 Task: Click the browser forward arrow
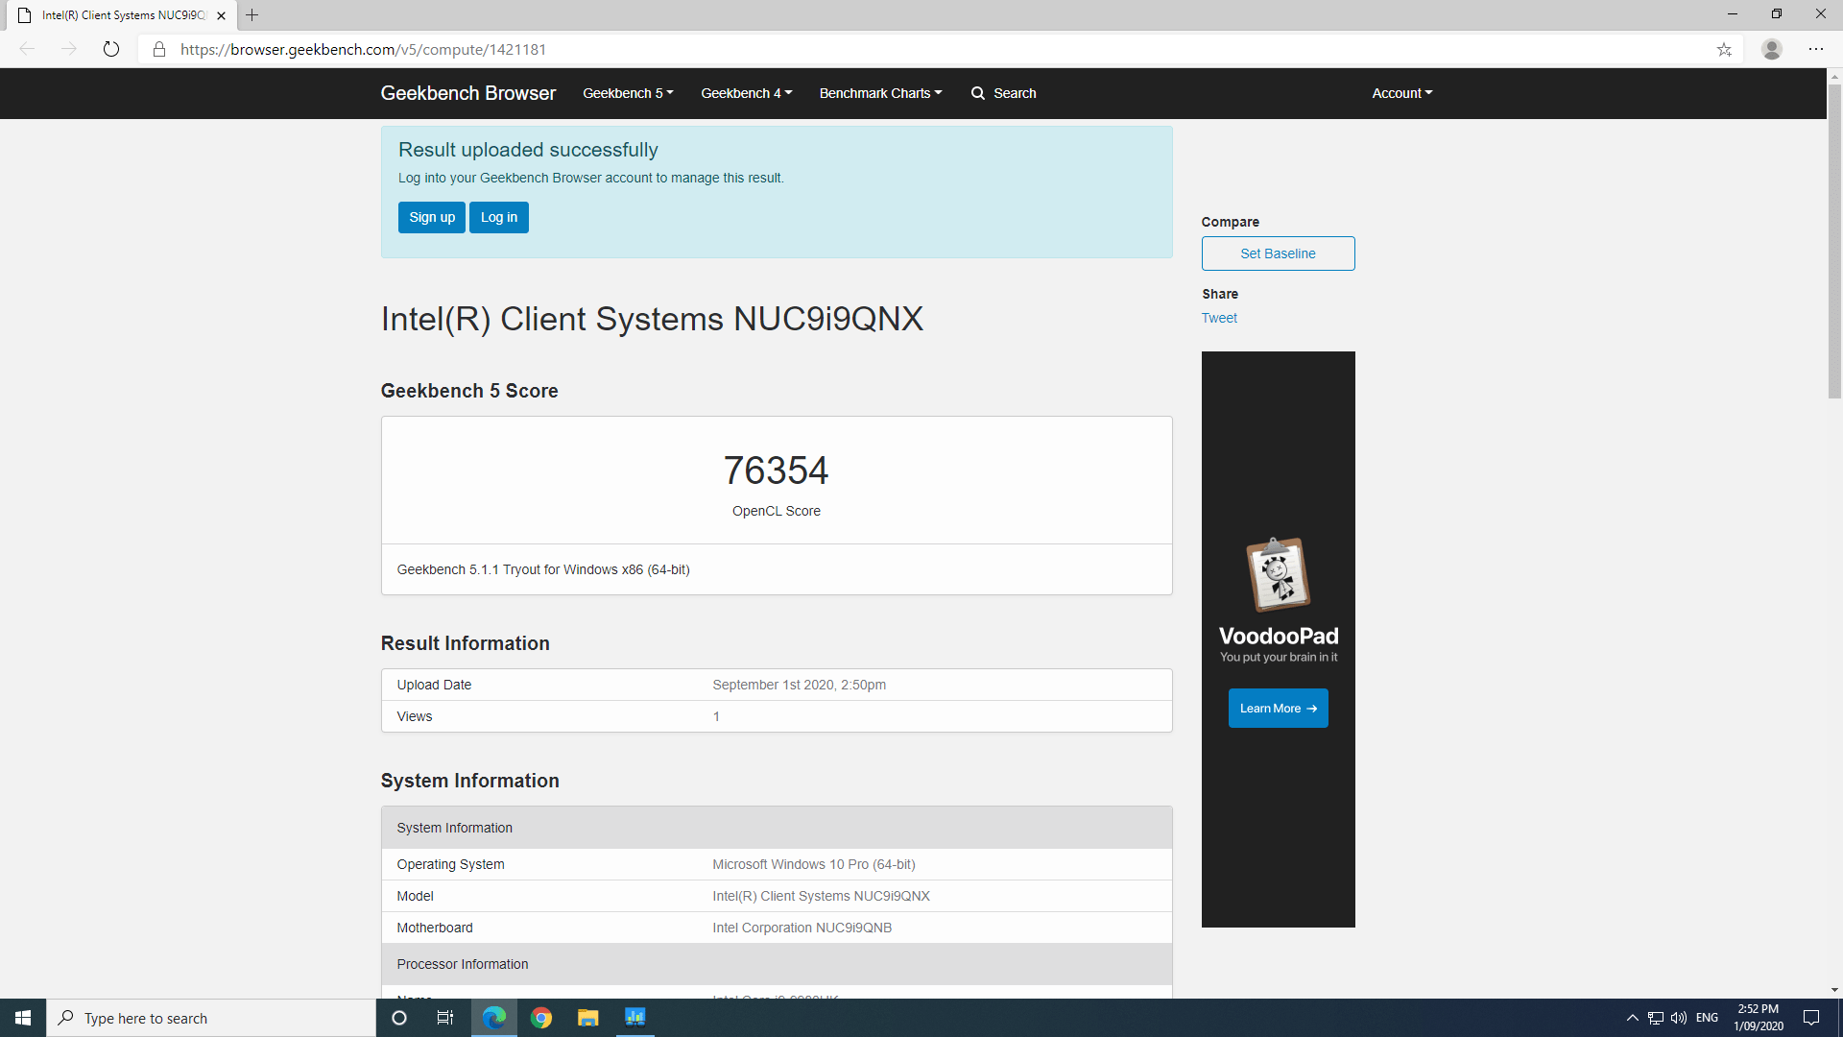[69, 49]
